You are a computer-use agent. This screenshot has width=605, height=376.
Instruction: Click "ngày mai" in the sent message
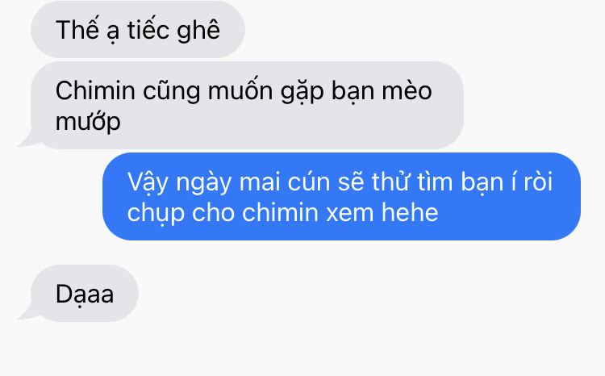[228, 183]
